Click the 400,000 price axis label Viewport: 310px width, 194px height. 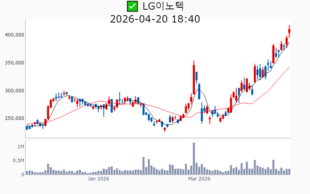pos(14,35)
